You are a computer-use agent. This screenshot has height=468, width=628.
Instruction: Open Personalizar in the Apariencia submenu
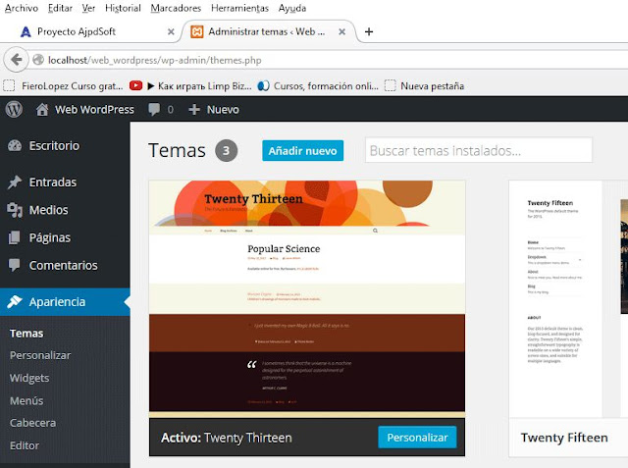(40, 355)
